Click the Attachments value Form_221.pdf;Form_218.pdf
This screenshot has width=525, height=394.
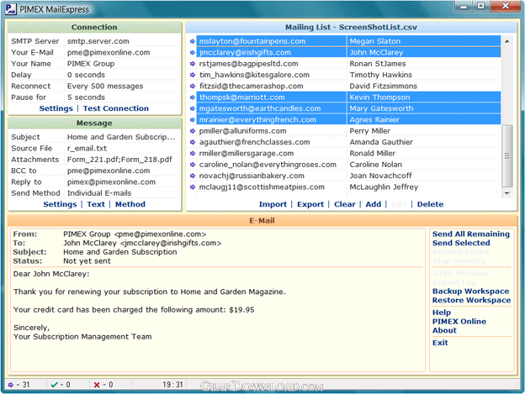(x=119, y=160)
